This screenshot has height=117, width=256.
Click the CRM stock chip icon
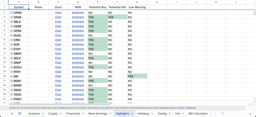click(12, 40)
